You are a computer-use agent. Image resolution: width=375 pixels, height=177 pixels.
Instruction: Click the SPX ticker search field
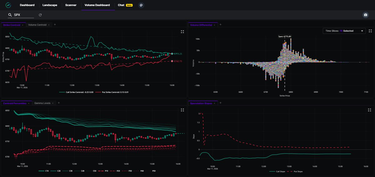tap(21, 15)
